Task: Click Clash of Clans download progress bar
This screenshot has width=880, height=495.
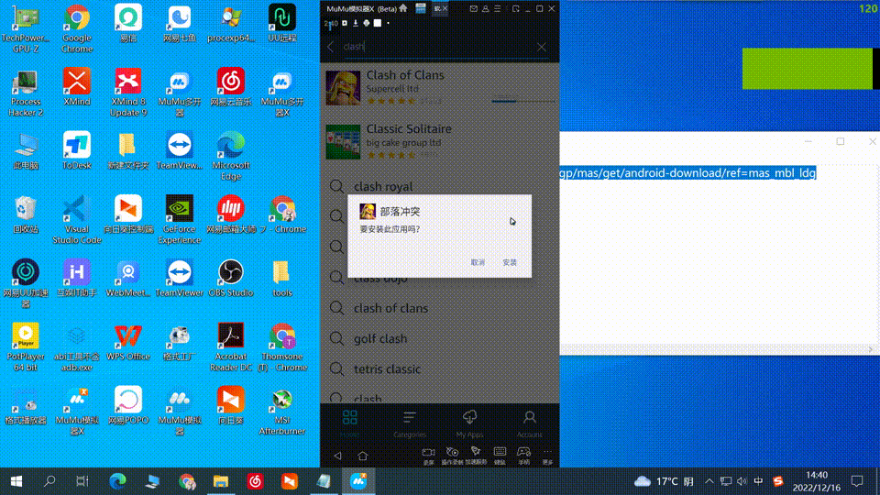Action: point(522,101)
